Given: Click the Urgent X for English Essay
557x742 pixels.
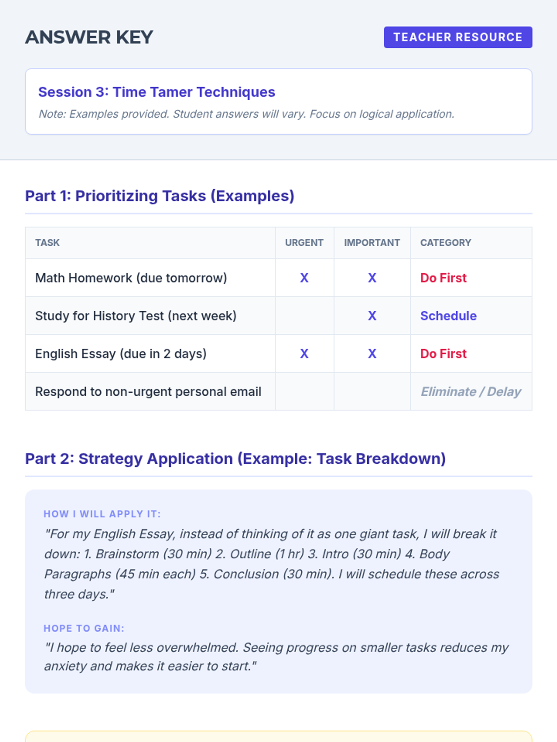Looking at the screenshot, I should coord(304,354).
